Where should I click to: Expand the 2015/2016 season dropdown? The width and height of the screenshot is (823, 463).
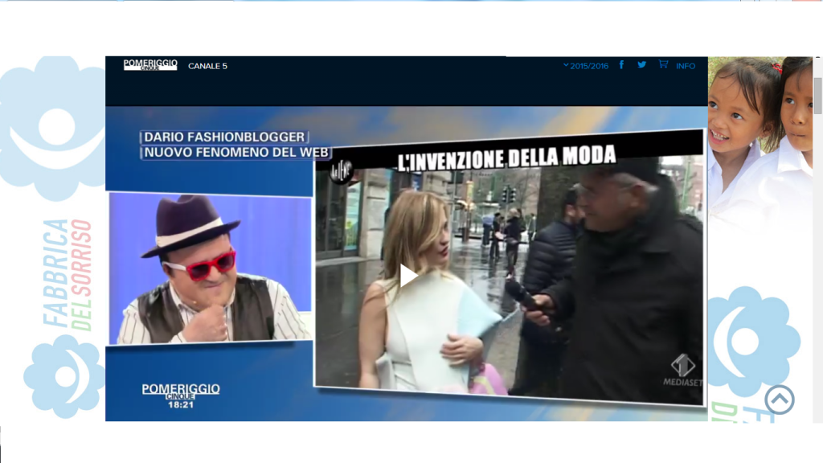pos(586,66)
